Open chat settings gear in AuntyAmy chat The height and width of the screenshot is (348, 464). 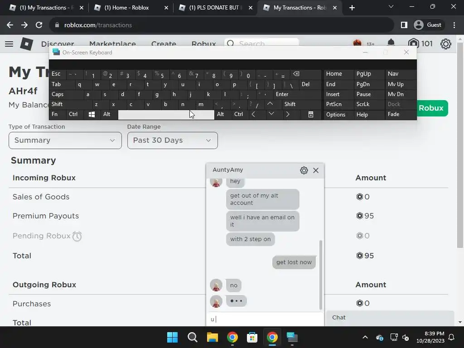click(304, 170)
